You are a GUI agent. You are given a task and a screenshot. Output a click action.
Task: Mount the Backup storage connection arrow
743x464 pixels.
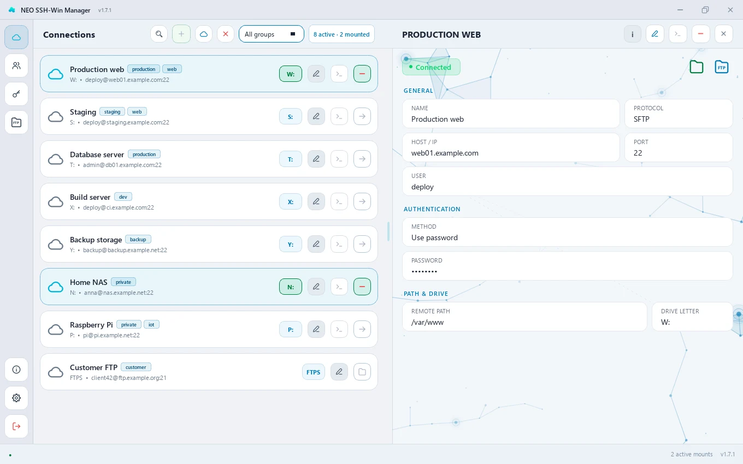[362, 244]
